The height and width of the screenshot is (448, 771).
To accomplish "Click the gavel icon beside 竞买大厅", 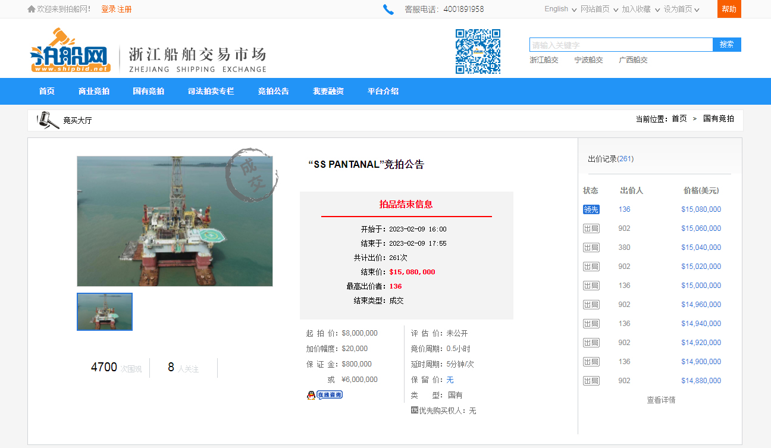I will 48,120.
